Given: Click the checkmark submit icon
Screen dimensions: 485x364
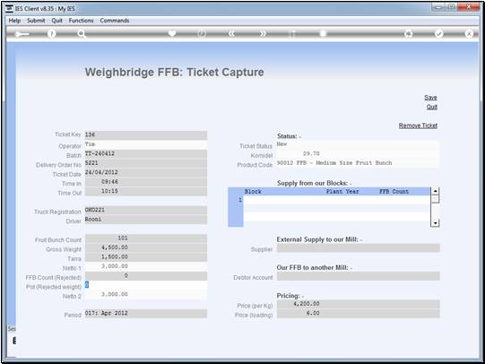Looking at the screenshot, I should (x=438, y=33).
